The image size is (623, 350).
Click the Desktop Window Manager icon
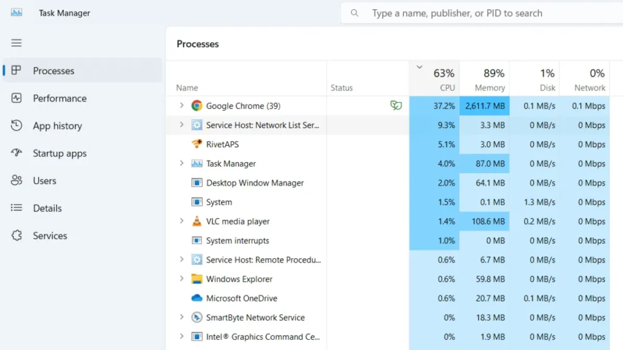tap(197, 182)
